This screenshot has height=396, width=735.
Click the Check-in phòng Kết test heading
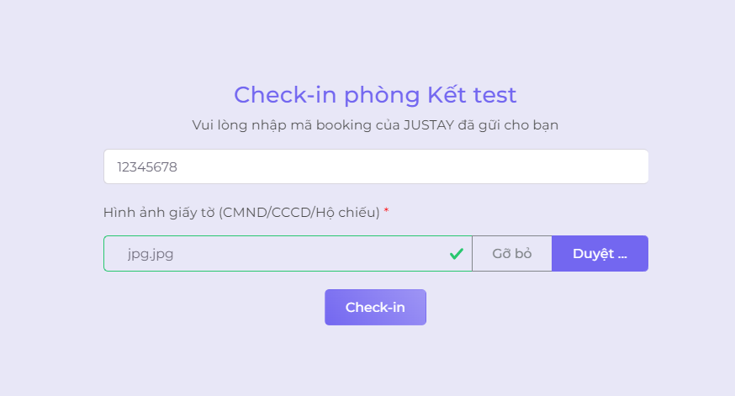pos(375,94)
